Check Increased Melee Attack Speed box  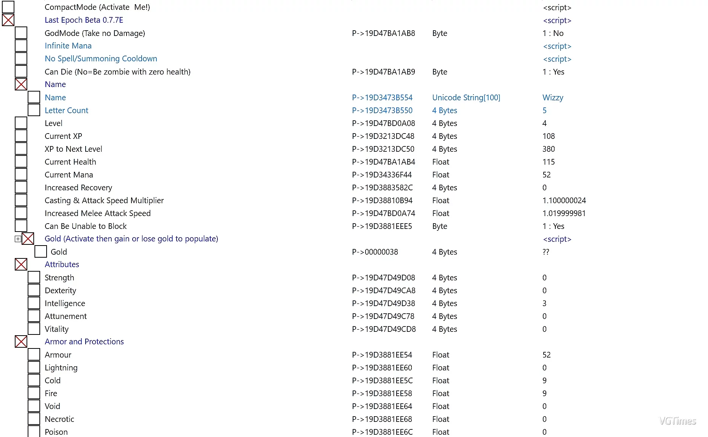click(21, 213)
